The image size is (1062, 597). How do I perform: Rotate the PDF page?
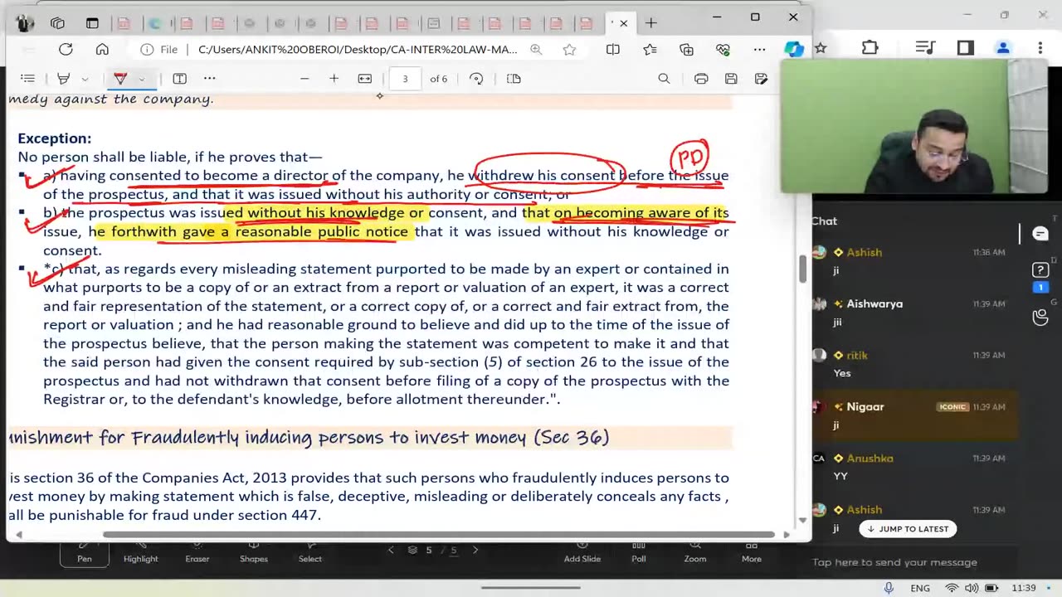[476, 79]
